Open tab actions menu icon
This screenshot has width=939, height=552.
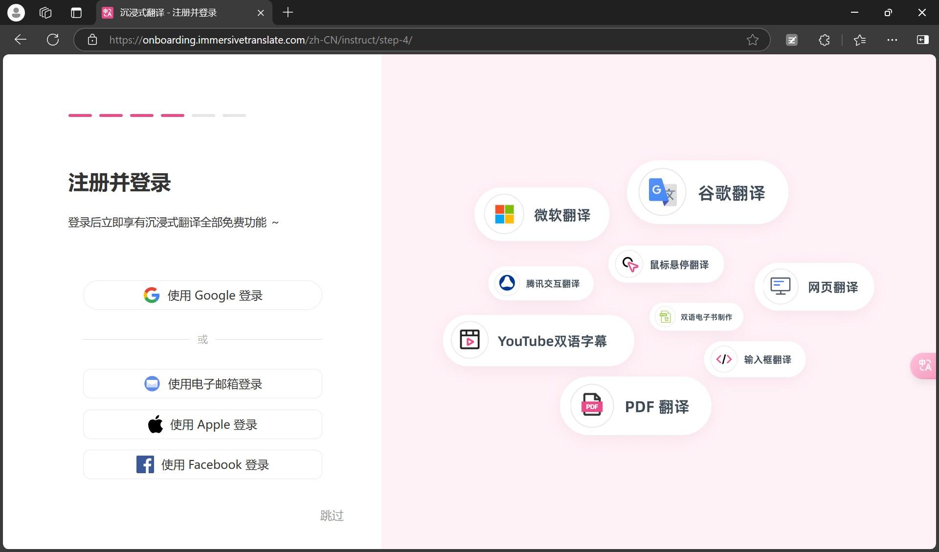[76, 13]
